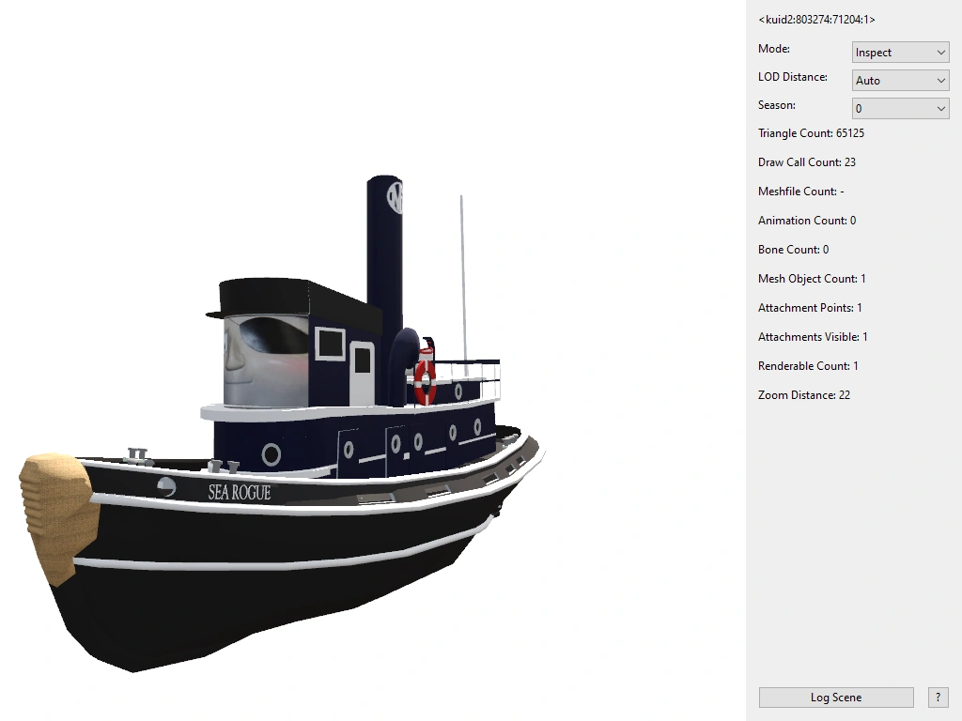Click the Triangle Count stat label
The width and height of the screenshot is (962, 721).
coord(811,133)
